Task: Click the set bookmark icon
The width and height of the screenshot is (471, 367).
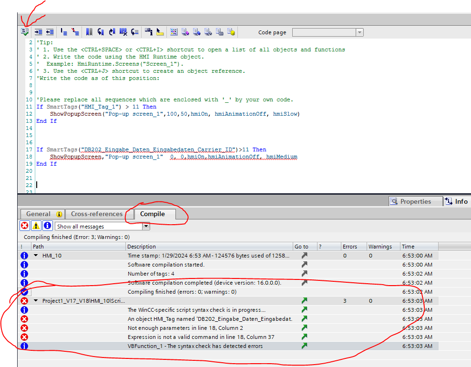Action: coord(89,32)
